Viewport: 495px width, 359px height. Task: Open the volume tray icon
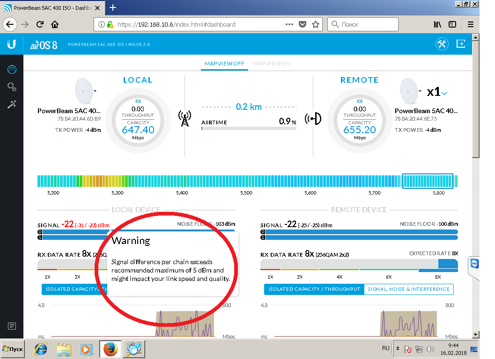(x=430, y=349)
